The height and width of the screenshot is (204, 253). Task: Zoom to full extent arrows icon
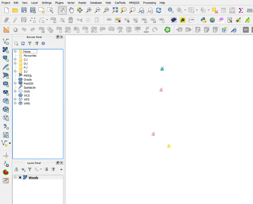115,10
